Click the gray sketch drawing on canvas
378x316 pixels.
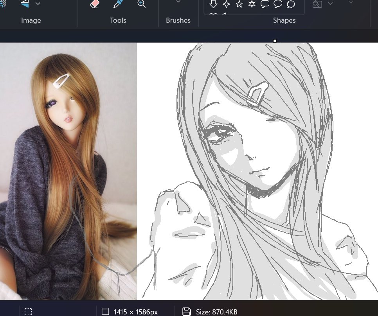click(257, 171)
